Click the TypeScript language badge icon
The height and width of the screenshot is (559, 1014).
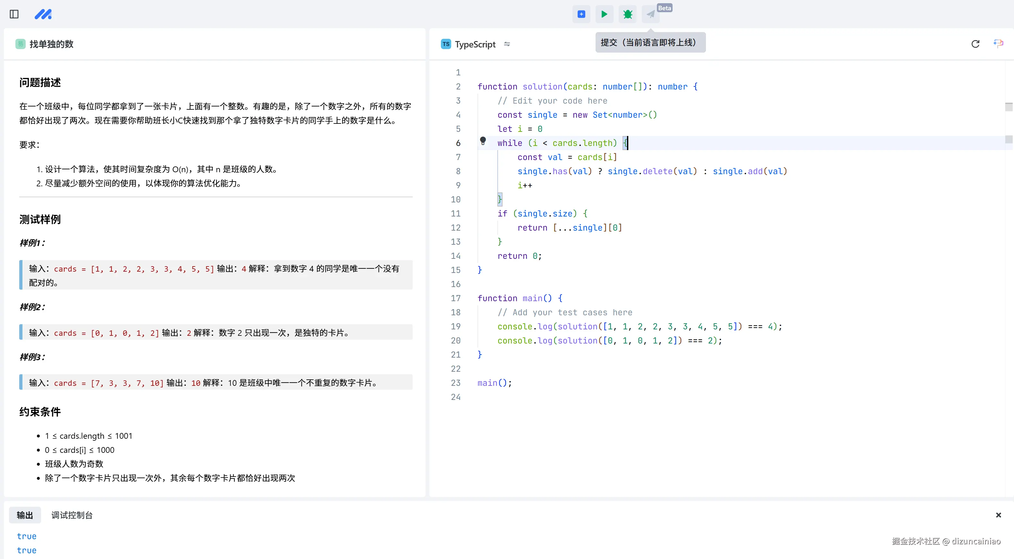446,44
